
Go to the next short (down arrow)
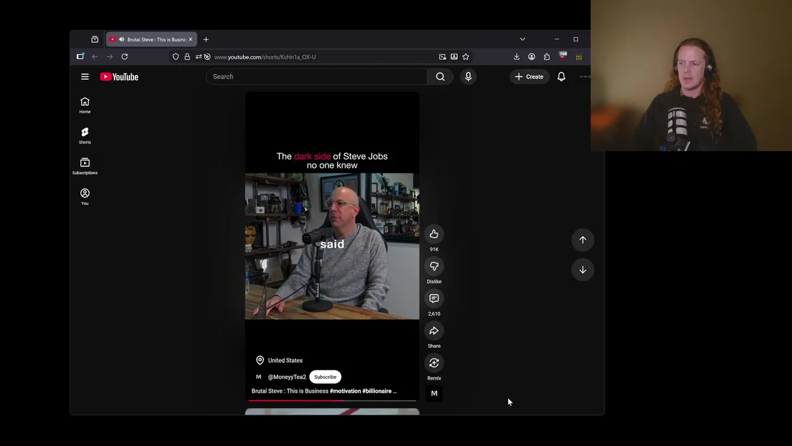[582, 269]
